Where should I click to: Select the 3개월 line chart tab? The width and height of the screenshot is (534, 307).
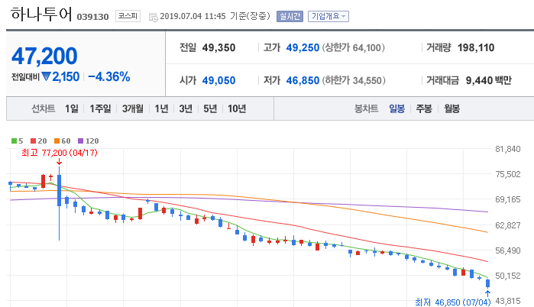point(132,109)
